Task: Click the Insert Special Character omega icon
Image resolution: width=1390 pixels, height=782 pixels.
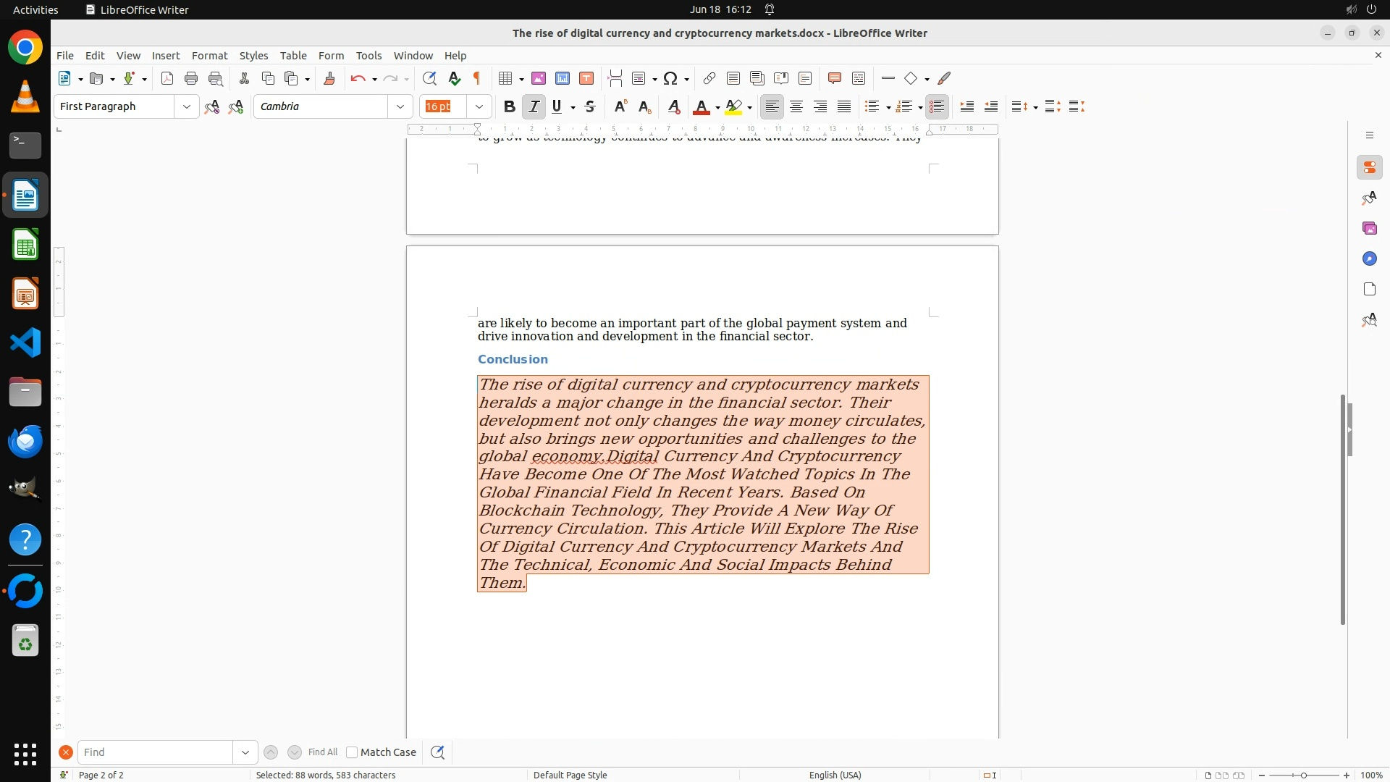Action: coord(670,78)
